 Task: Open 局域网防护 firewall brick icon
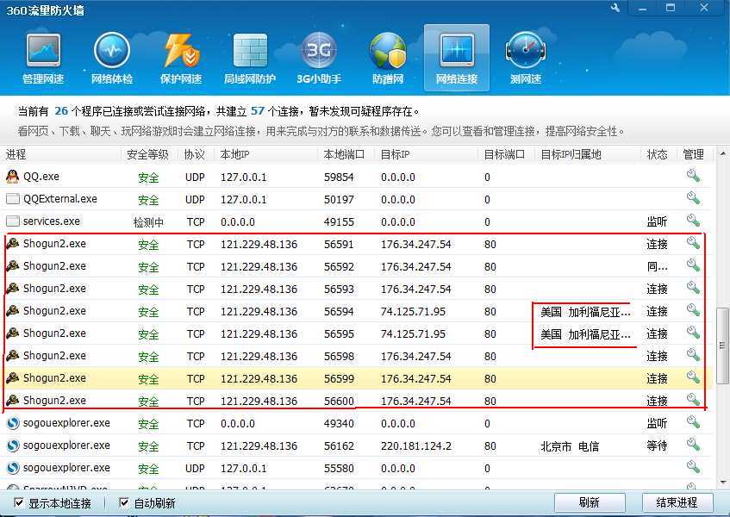[x=250, y=59]
